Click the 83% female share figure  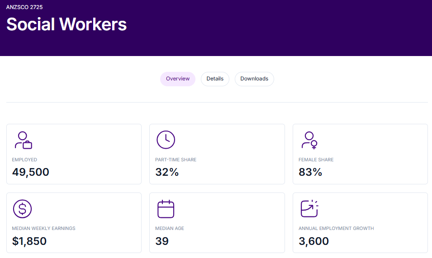310,172
